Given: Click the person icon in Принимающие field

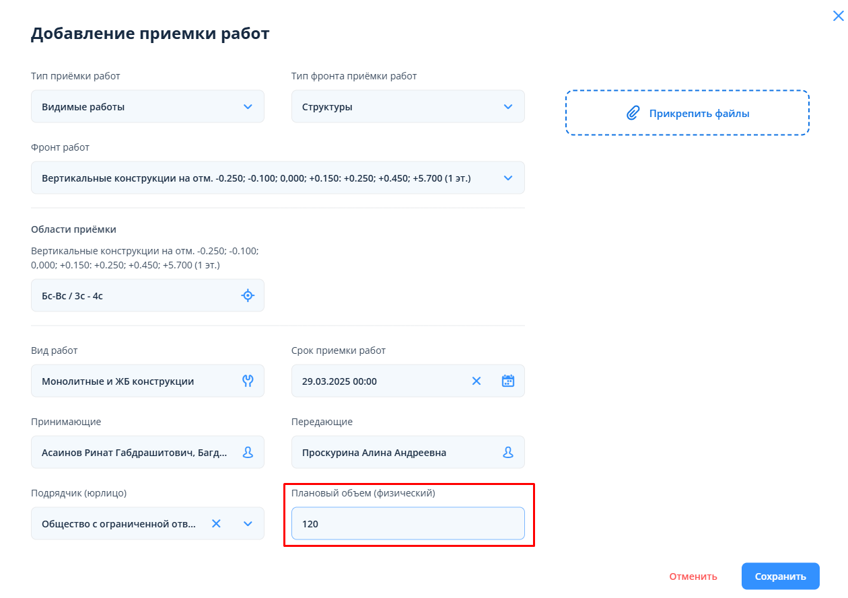Looking at the screenshot, I should pyautogui.click(x=248, y=453).
